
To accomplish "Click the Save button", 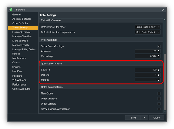I will 133,117.
